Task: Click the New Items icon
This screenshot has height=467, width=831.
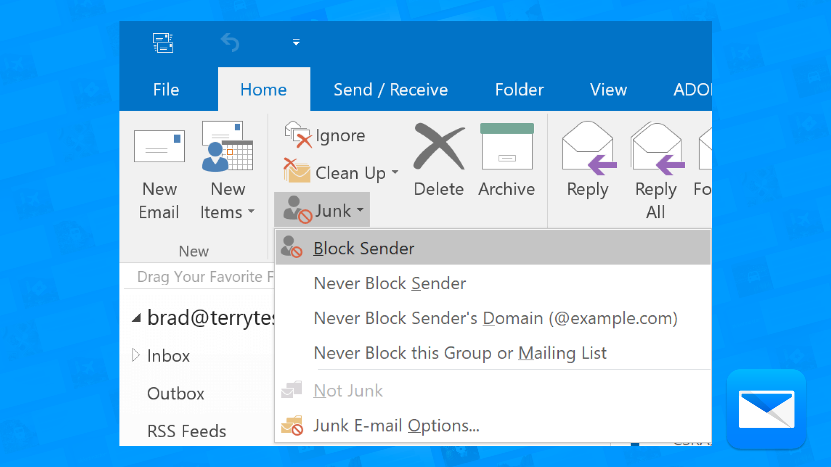Action: (227, 146)
